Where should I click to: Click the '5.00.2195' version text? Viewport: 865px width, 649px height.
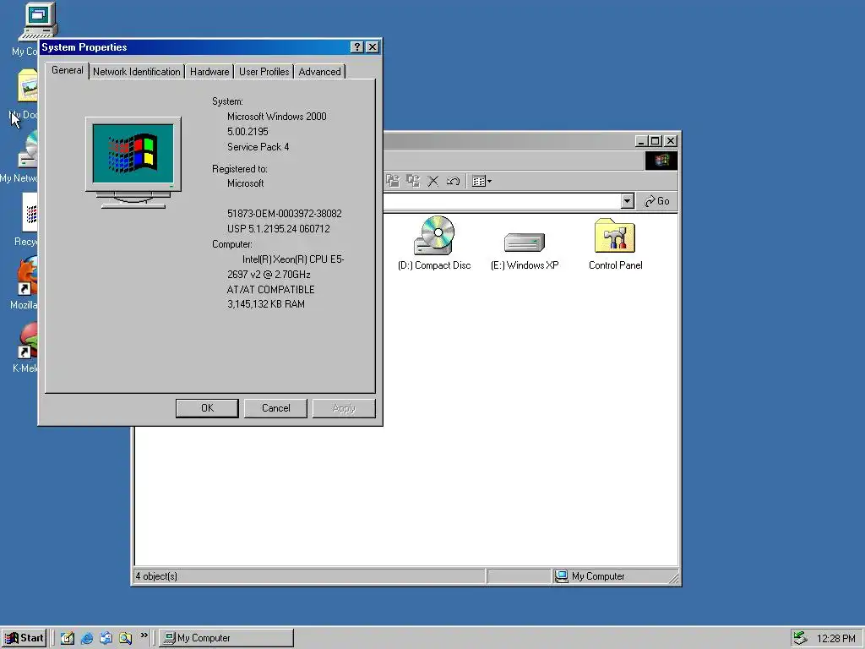(x=248, y=132)
